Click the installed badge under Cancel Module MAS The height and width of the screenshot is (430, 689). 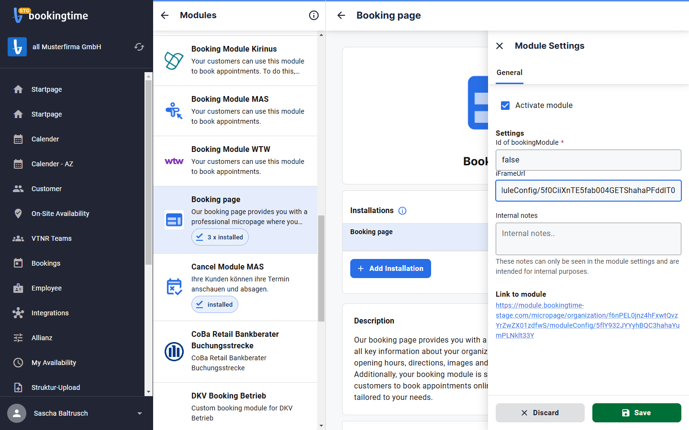(215, 304)
